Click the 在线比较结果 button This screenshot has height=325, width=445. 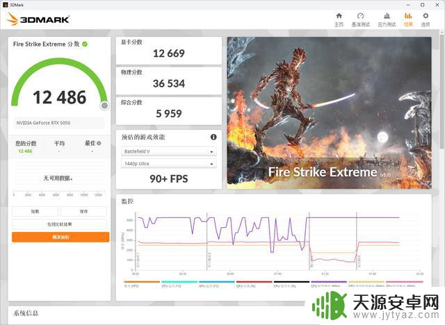pos(60,224)
